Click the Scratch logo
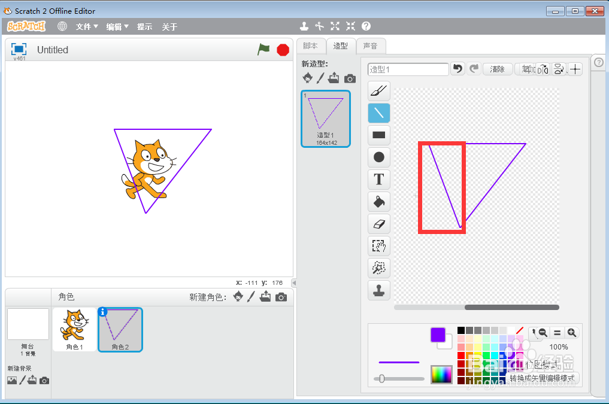 point(26,26)
